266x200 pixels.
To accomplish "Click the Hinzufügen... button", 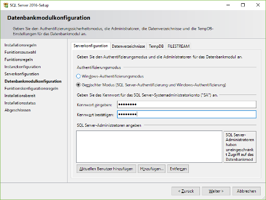I will click(x=152, y=169).
